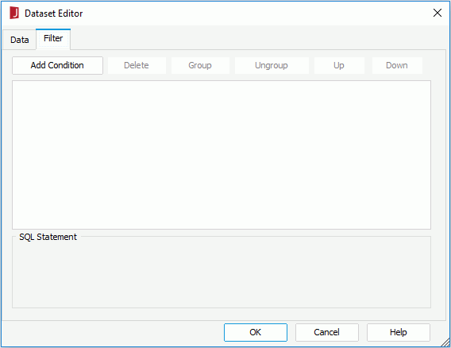Click the Dataset Editor app icon

(14, 14)
